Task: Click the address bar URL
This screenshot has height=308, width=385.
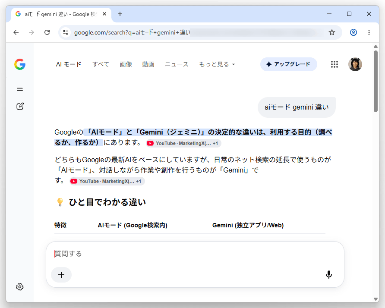Action: pos(132,32)
